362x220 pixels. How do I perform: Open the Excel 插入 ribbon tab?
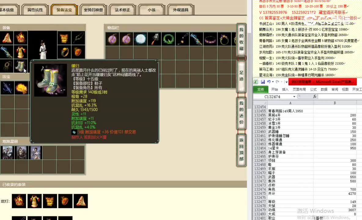click(x=285, y=90)
